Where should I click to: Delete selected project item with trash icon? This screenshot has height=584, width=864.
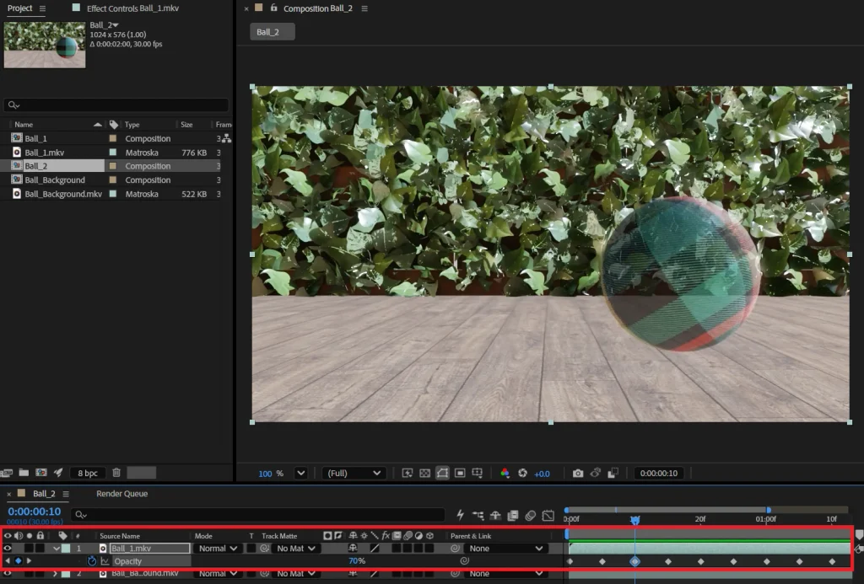[x=116, y=473]
